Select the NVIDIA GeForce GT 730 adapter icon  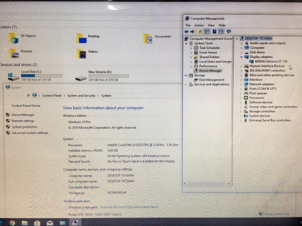click(251, 62)
